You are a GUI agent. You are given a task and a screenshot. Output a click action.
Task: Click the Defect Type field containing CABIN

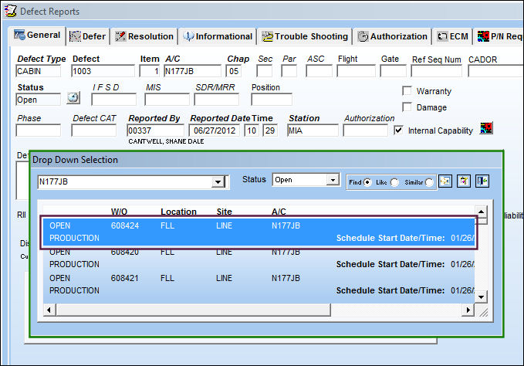click(x=38, y=71)
